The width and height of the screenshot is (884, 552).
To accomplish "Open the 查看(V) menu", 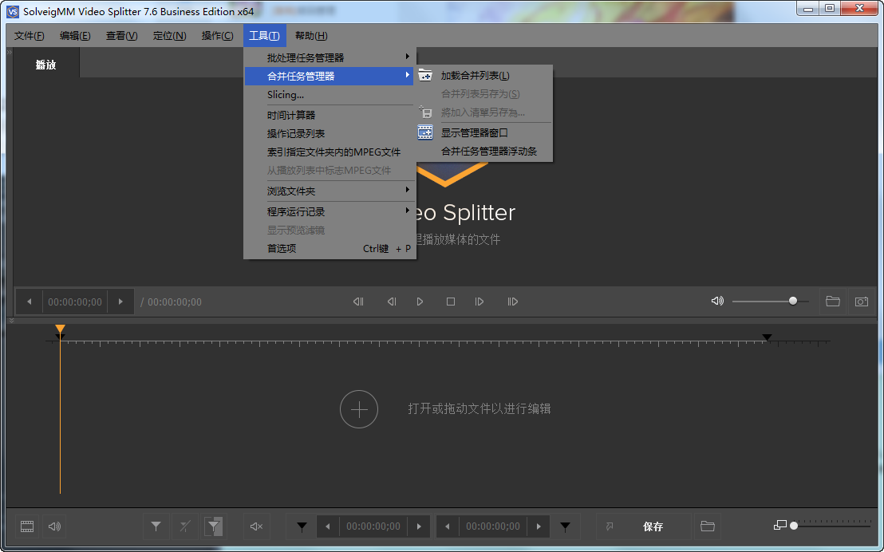I will click(122, 36).
